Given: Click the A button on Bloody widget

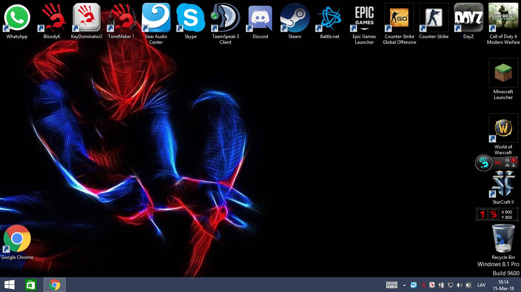Looking at the screenshot, I should (x=507, y=165).
